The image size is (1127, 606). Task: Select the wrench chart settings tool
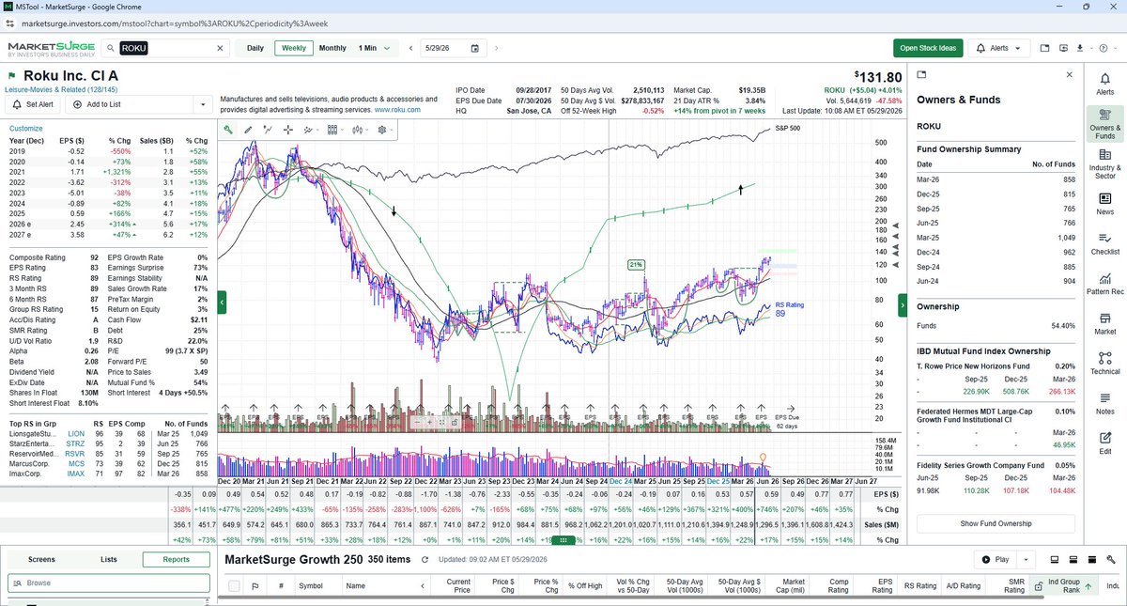[228, 130]
